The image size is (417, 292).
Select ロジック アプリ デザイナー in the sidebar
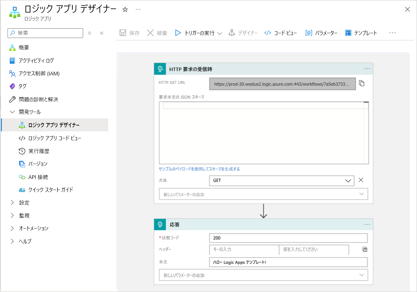[x=55, y=125]
